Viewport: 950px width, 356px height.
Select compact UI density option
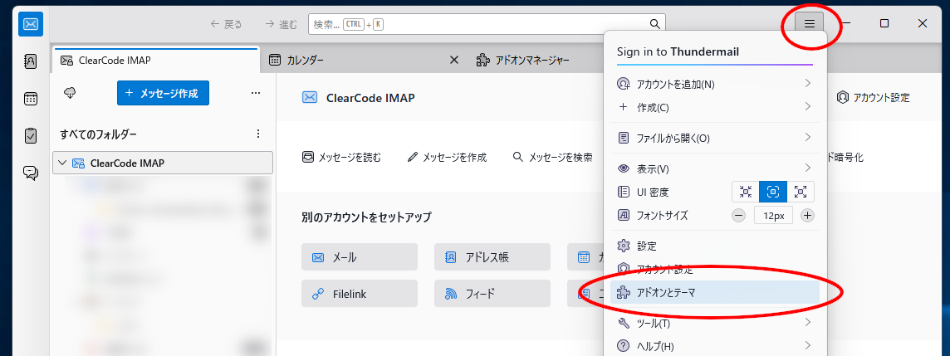(745, 192)
